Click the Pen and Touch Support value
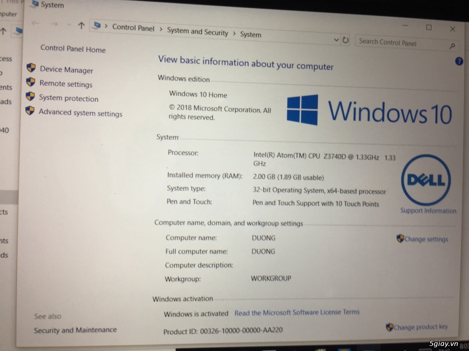469x351 pixels. coord(316,203)
